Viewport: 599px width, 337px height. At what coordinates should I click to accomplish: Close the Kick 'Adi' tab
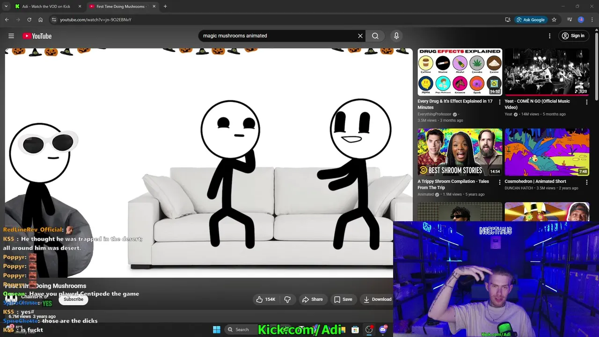coord(80,7)
